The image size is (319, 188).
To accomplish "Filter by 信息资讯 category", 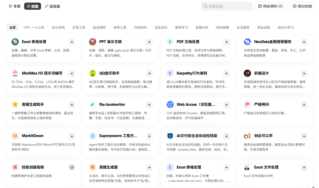I will click(161, 27).
